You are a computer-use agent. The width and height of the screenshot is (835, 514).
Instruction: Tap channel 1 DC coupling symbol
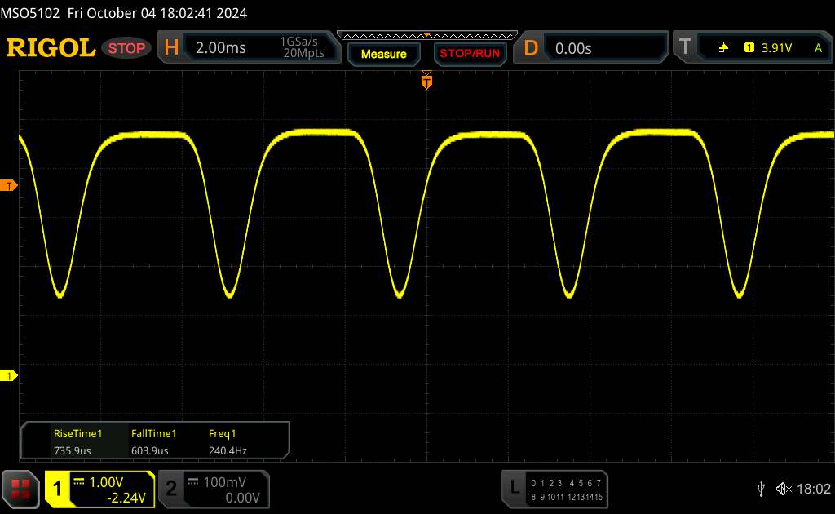[x=79, y=481]
